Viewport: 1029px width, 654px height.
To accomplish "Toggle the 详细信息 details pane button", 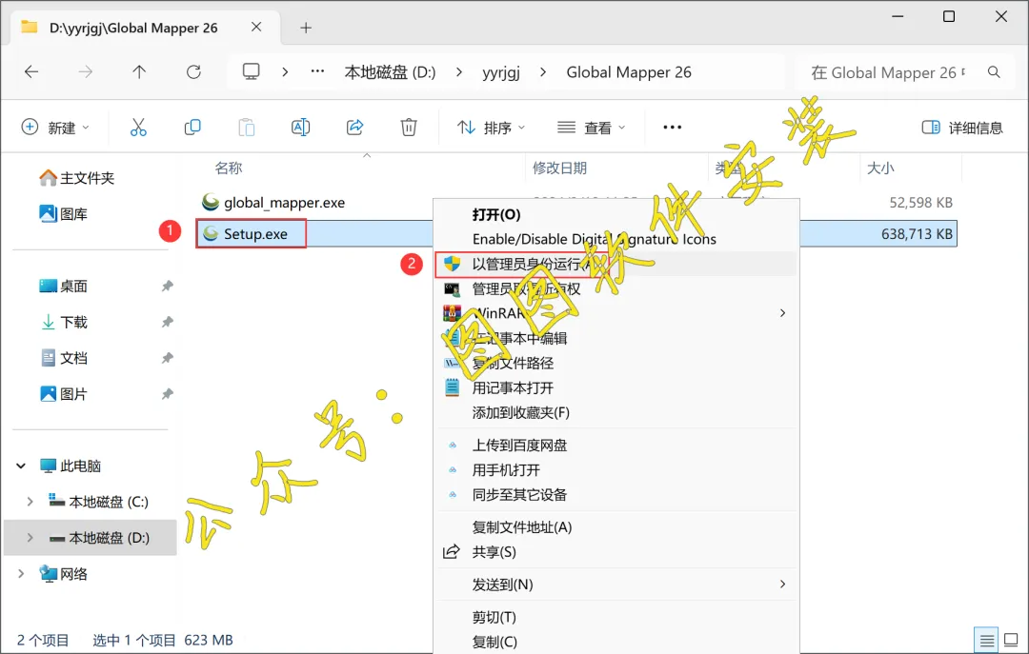I will point(962,128).
